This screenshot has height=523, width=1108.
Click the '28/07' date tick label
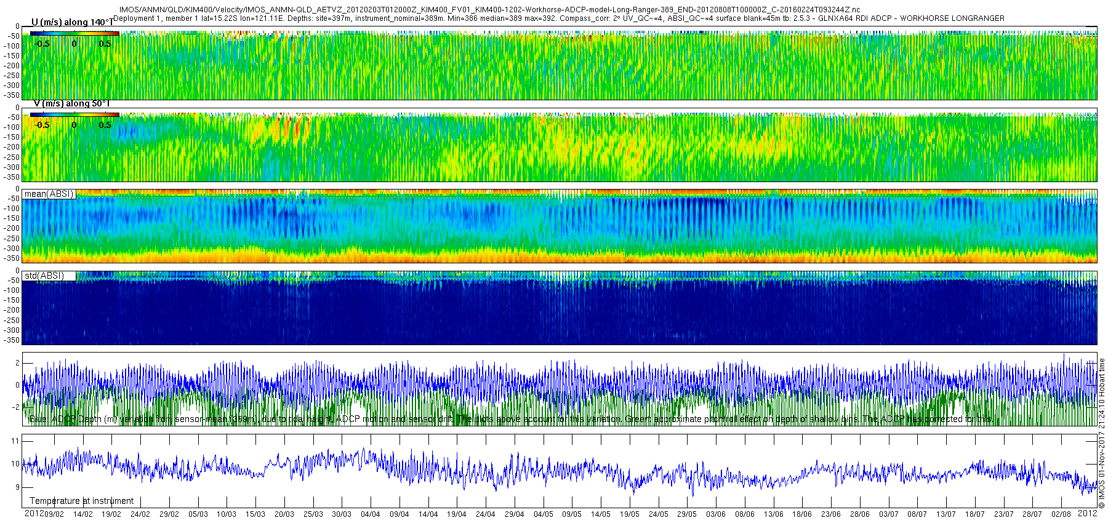(x=1032, y=514)
